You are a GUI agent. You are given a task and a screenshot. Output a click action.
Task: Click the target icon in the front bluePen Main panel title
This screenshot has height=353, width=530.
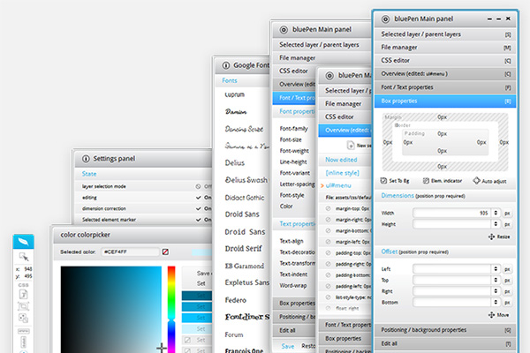385,19
